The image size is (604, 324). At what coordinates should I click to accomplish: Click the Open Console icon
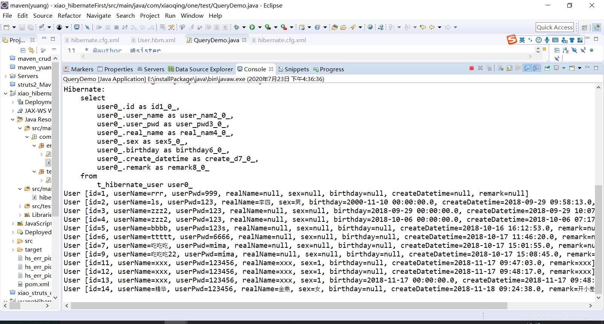(572, 68)
